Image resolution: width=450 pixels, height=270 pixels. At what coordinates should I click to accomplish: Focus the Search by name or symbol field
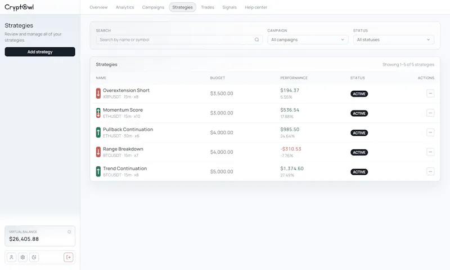[x=179, y=39]
